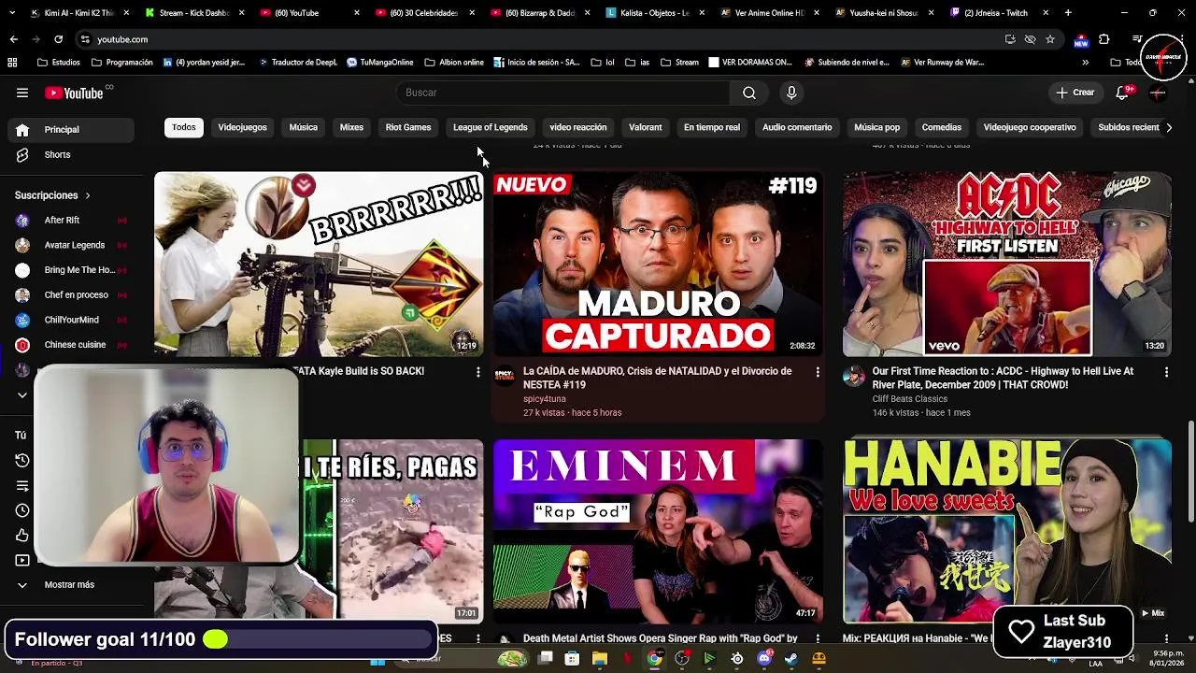Select the Riot Games filter chip

click(x=408, y=127)
